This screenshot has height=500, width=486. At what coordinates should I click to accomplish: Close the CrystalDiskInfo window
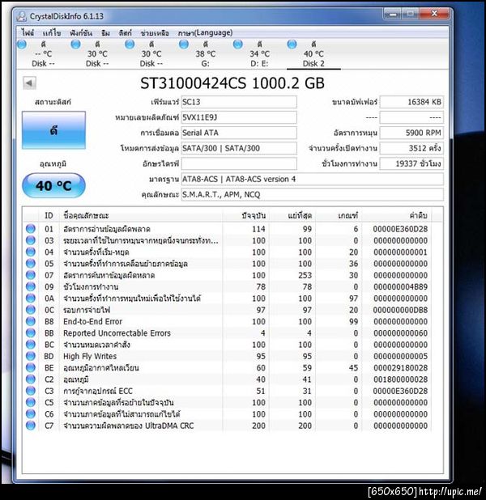(435, 14)
